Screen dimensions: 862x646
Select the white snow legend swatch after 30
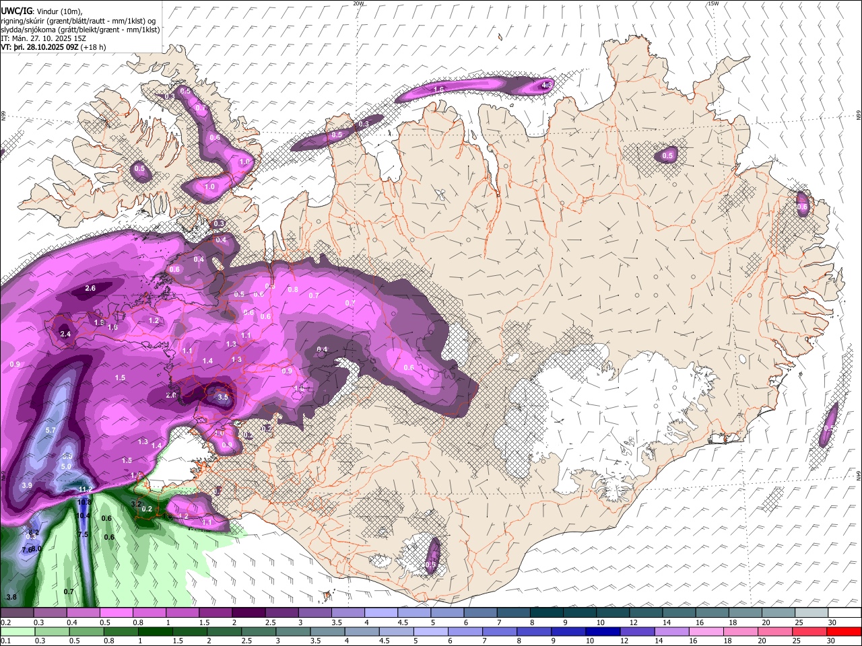point(845,612)
